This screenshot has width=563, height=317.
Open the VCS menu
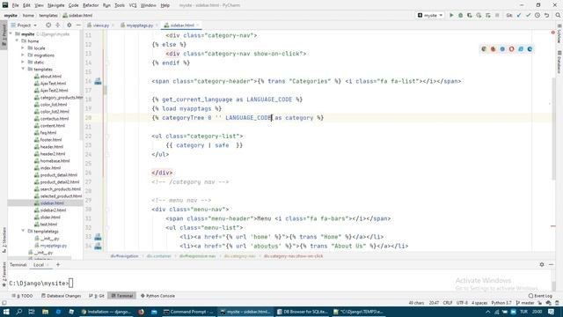pos(133,5)
